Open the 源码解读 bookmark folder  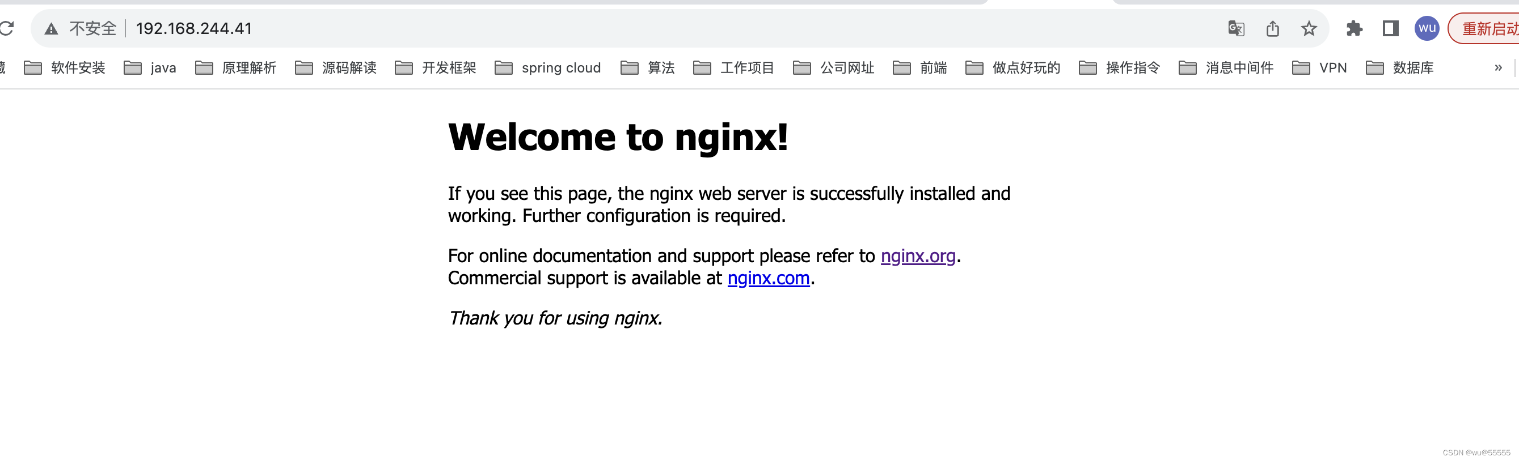click(x=336, y=68)
